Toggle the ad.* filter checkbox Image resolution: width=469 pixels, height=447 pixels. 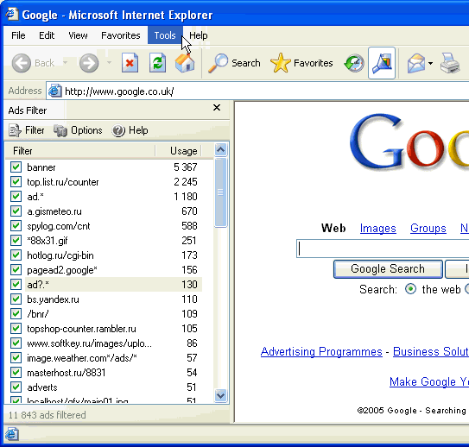[x=16, y=196]
